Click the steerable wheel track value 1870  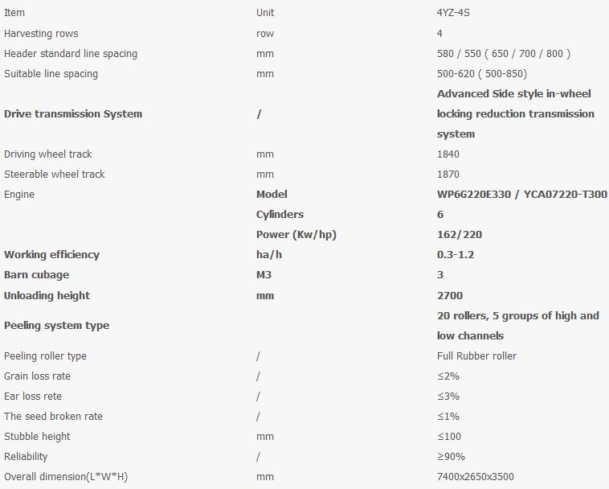click(448, 174)
